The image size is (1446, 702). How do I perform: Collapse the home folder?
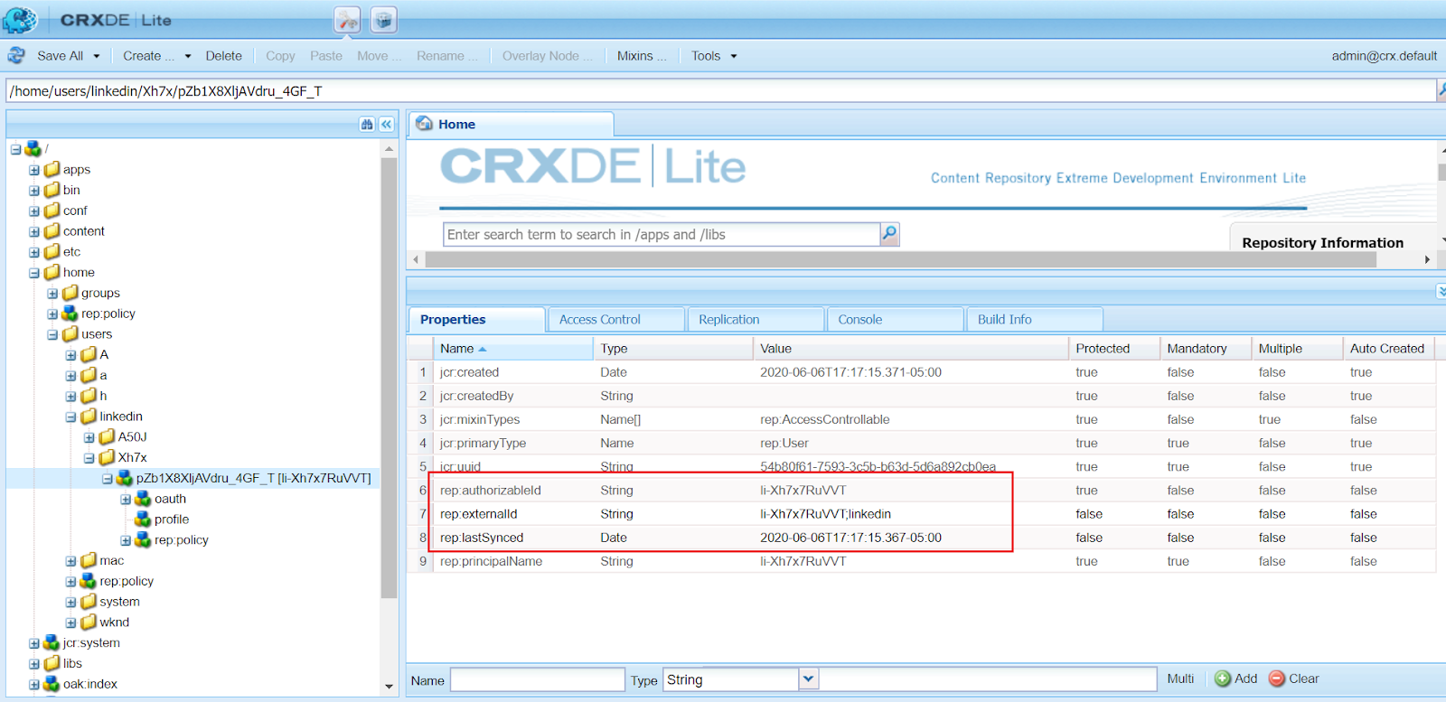tap(34, 273)
